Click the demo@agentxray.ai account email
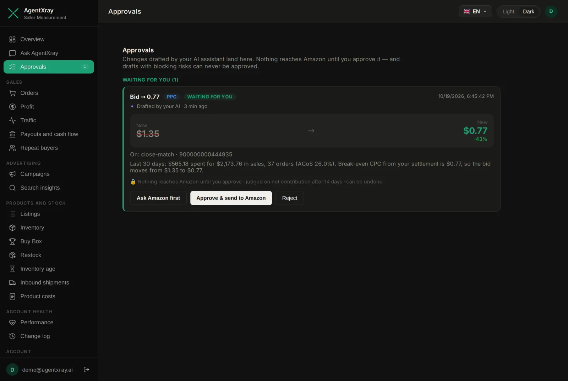568x381 pixels. point(47,370)
